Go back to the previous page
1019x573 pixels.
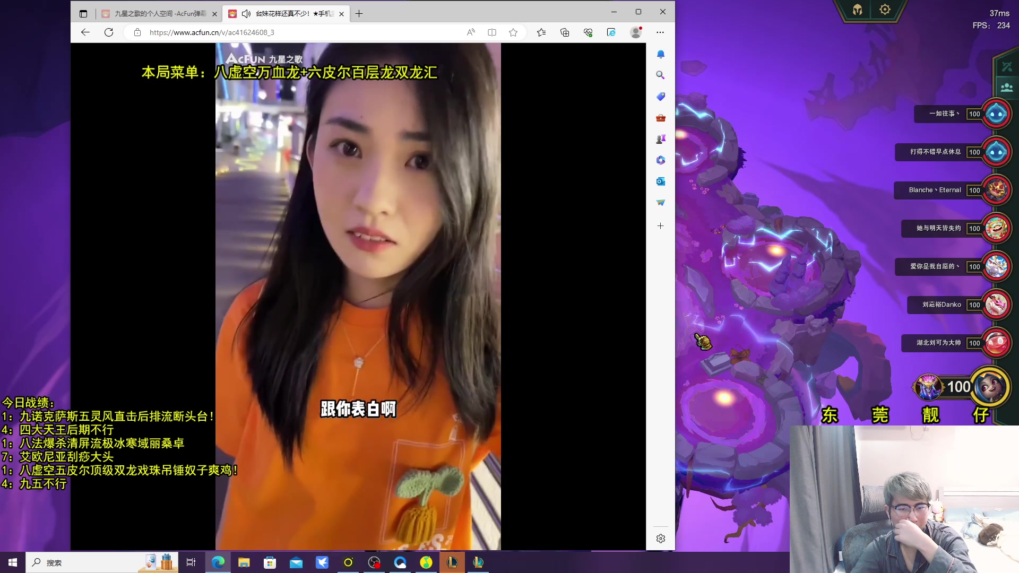(x=85, y=32)
